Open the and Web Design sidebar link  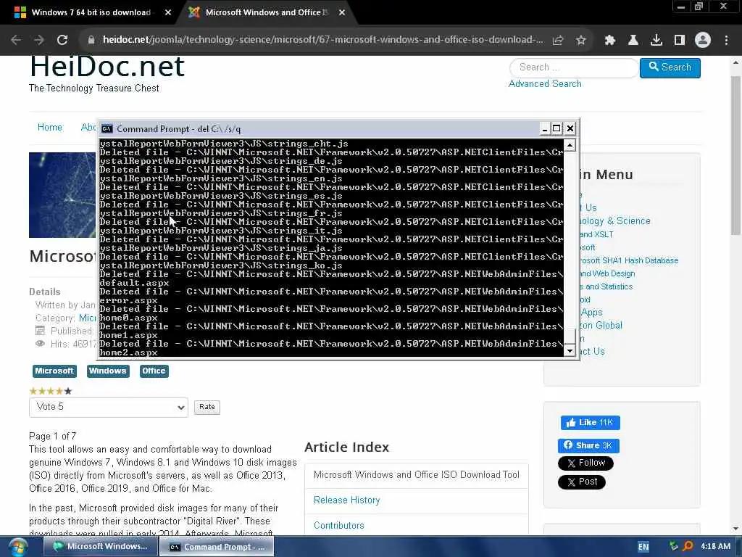click(x=608, y=273)
